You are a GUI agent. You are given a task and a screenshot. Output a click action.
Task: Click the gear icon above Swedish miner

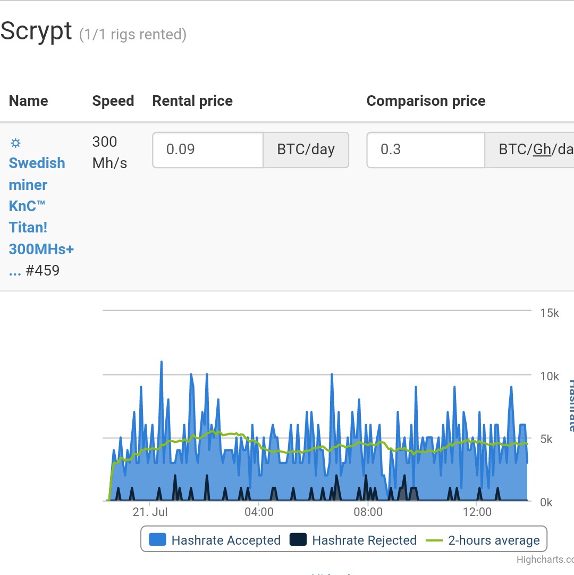(x=15, y=143)
